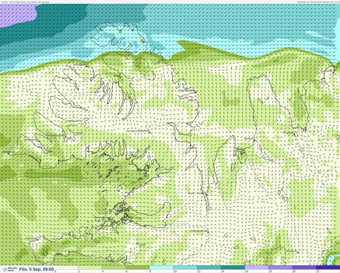Click the Hveravellir station label
The width and height of the screenshot is (340, 273).
click(x=292, y=251)
